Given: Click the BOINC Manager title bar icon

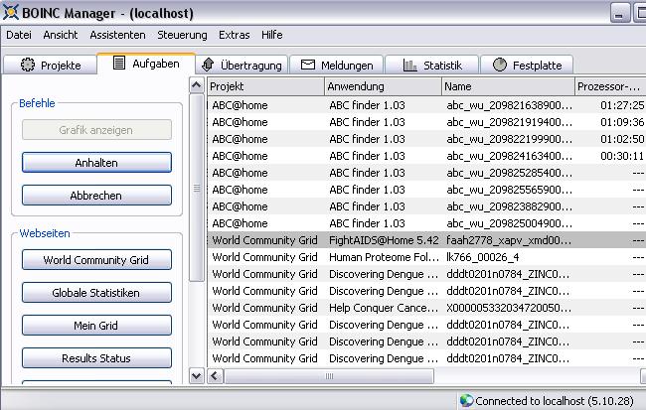Looking at the screenshot, I should coord(11,12).
